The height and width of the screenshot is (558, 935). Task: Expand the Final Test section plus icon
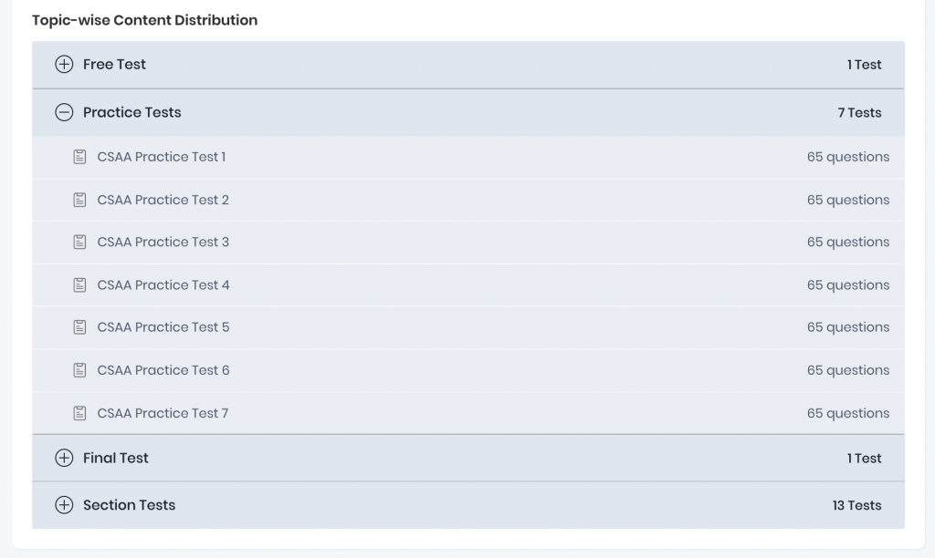64,459
